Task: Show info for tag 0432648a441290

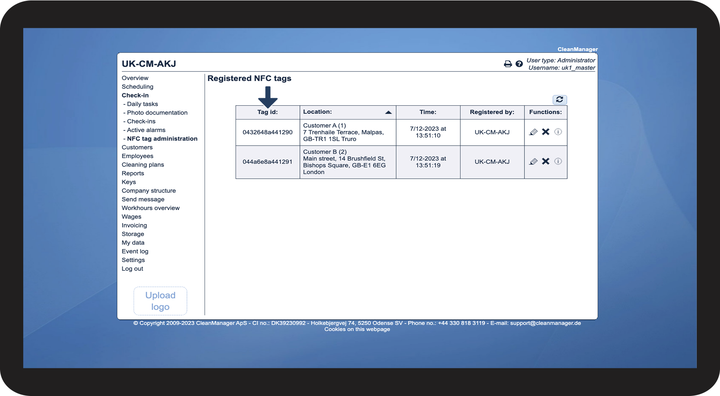Action: tap(558, 132)
